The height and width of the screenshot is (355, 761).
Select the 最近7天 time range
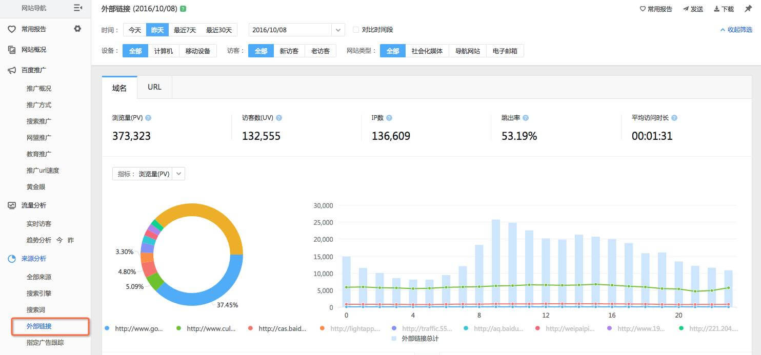(184, 29)
